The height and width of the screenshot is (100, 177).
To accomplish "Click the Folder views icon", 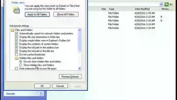I will pyautogui.click(x=17, y=10).
